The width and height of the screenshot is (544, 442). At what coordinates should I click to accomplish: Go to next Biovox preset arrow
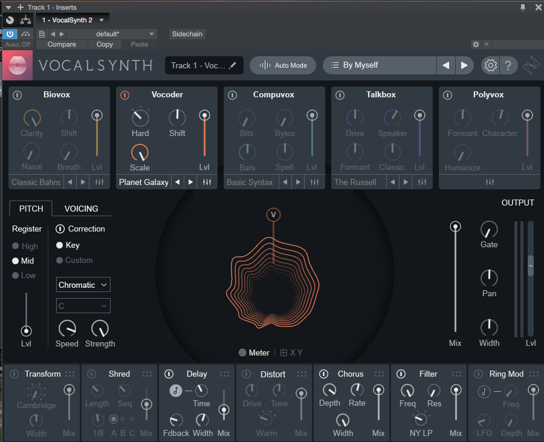click(83, 182)
